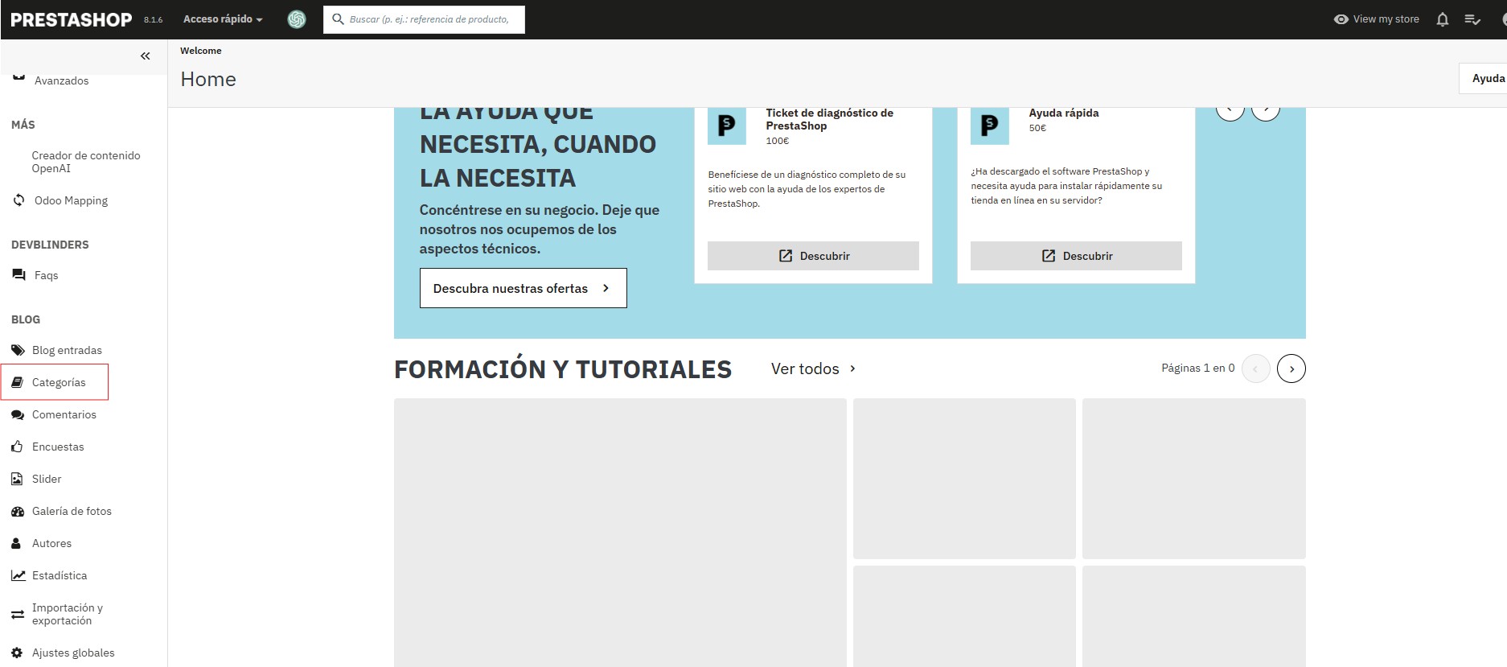Image resolution: width=1507 pixels, height=667 pixels.
Task: Click the Ayuda rápida title
Action: point(1064,113)
